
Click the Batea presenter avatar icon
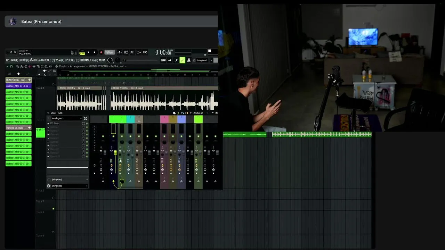click(x=13, y=22)
